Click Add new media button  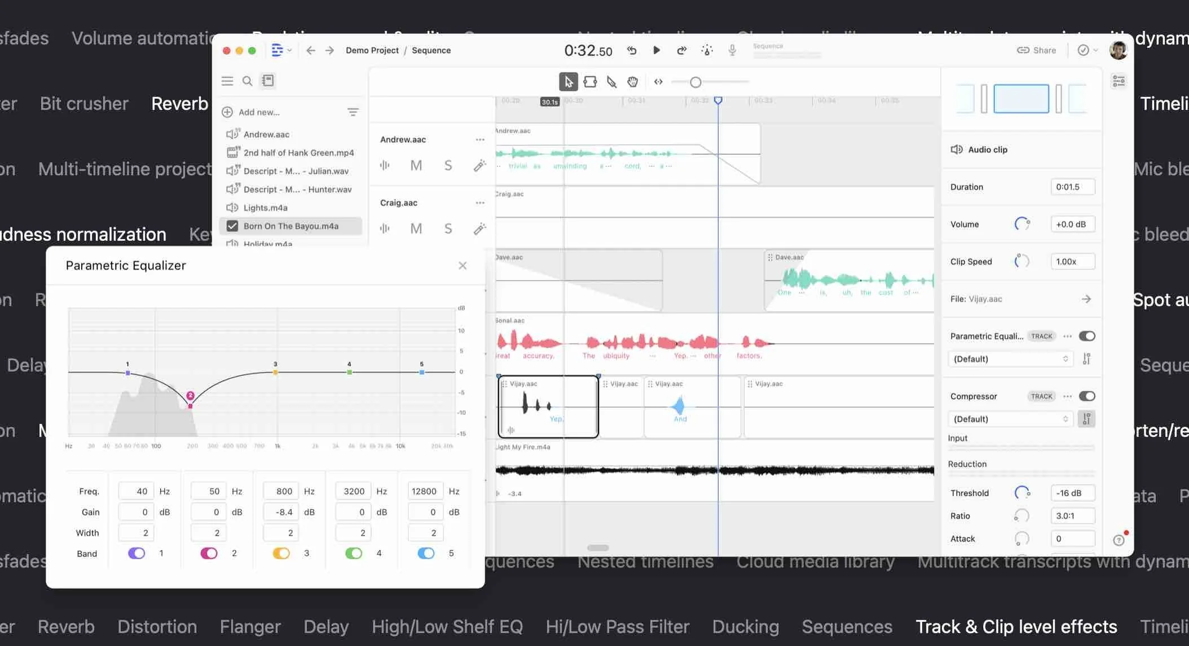(x=251, y=112)
